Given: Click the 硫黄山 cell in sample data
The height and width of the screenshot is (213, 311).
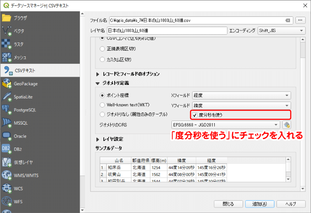Looking at the screenshot, I should pos(119,174).
